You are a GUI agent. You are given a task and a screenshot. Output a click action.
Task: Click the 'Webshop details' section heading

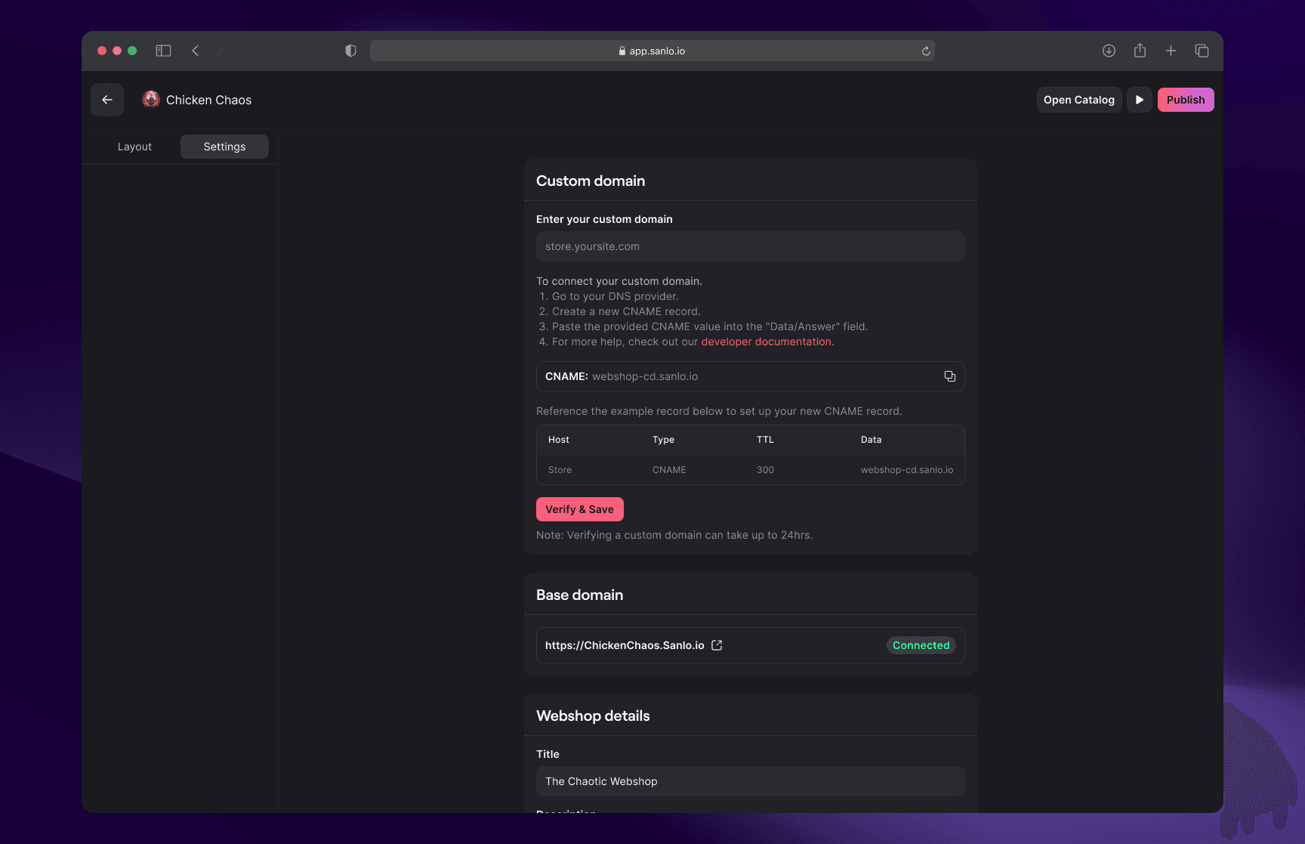coord(593,716)
